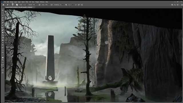Open the Select menu
The image size is (183, 103).
coord(23,2)
